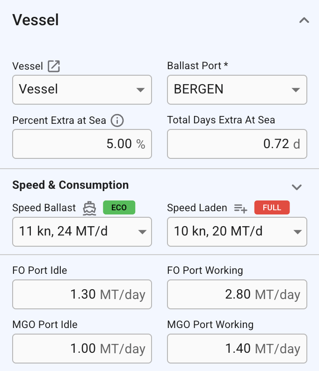Open Speed Laden 10 kn dropdown
This screenshot has width=319, height=371.
237,232
